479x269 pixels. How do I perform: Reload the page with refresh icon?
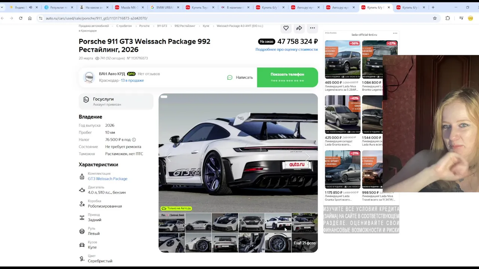[21, 18]
